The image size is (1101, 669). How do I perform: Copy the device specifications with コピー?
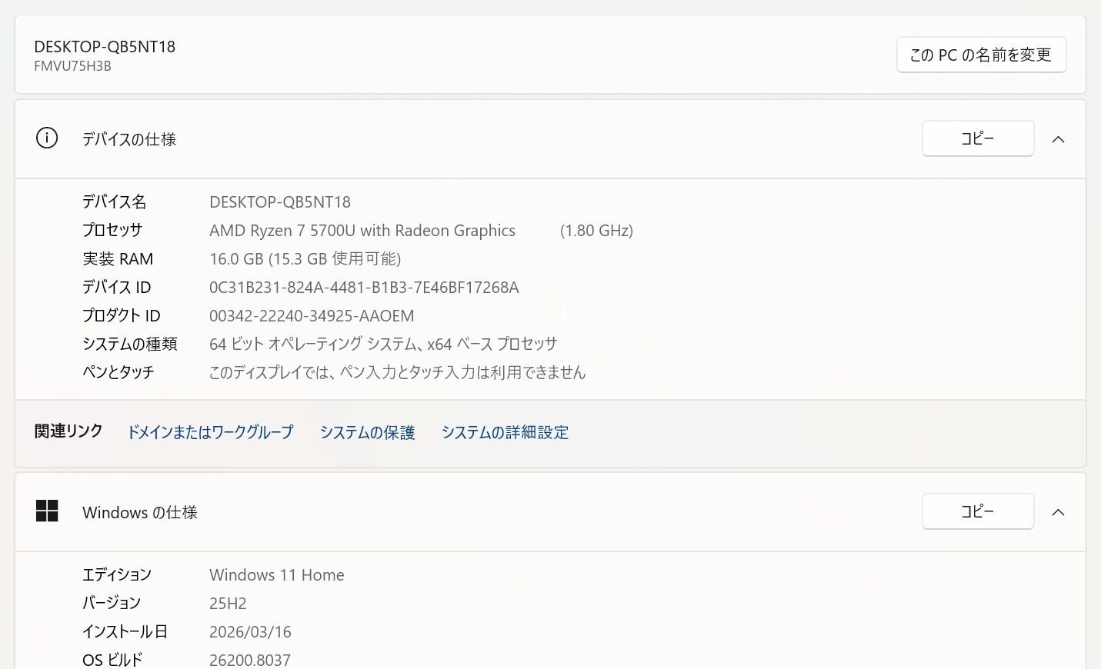coord(977,138)
